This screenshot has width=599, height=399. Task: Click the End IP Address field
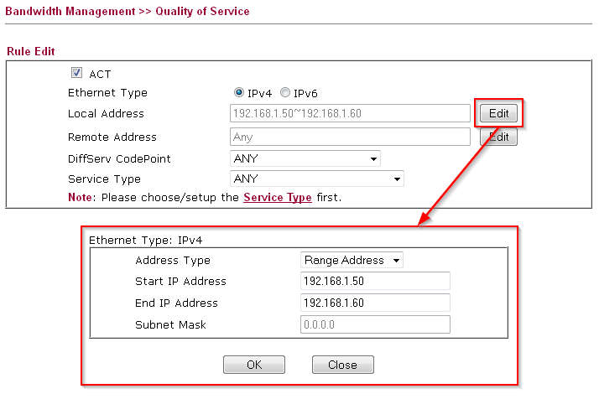point(375,303)
